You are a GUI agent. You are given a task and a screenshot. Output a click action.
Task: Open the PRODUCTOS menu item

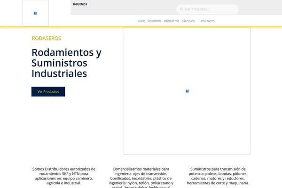coord(172,21)
